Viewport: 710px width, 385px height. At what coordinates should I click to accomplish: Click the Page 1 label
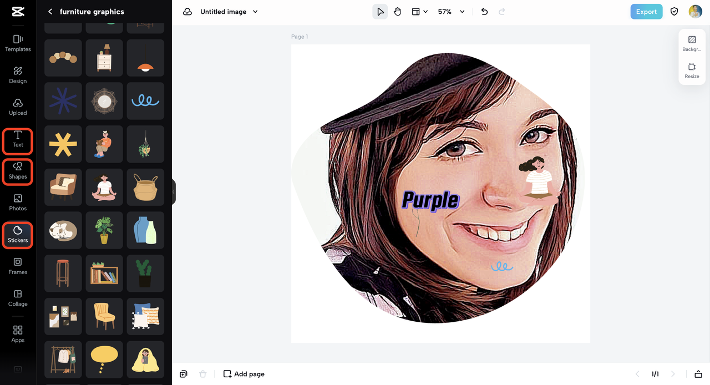[x=300, y=37]
